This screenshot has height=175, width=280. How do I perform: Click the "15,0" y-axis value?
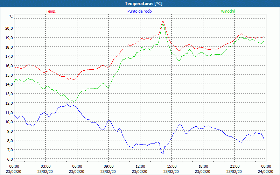9,75
